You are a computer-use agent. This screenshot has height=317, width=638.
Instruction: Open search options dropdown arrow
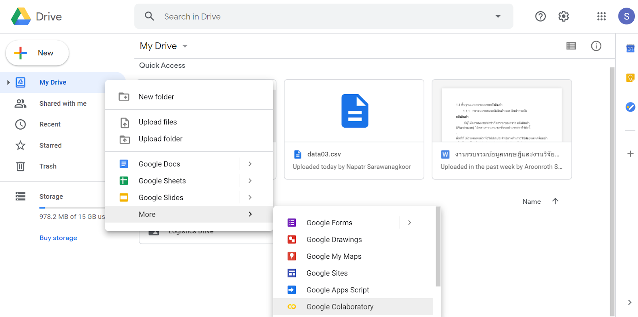click(498, 16)
